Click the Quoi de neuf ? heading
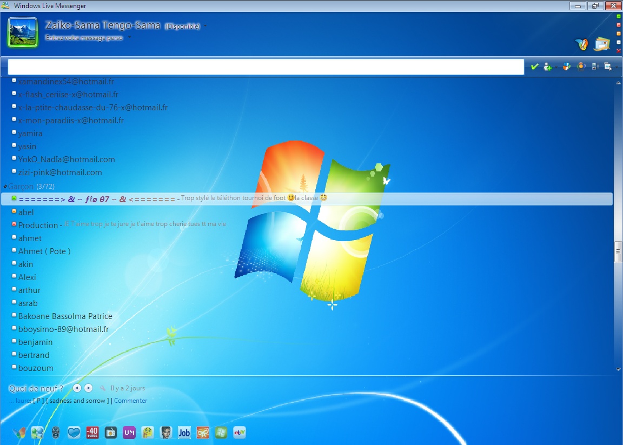The width and height of the screenshot is (623, 445). click(36, 389)
